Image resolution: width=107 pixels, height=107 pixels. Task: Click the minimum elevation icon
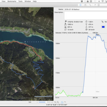click(x=65, y=27)
